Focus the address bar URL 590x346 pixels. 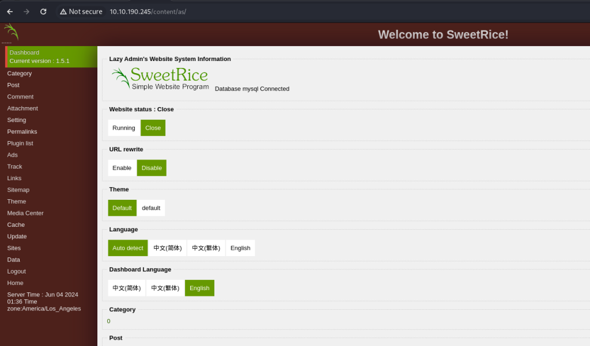(148, 12)
